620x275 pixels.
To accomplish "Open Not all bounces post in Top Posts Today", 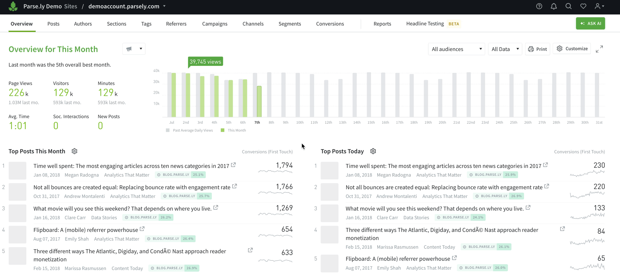I will click(444, 187).
